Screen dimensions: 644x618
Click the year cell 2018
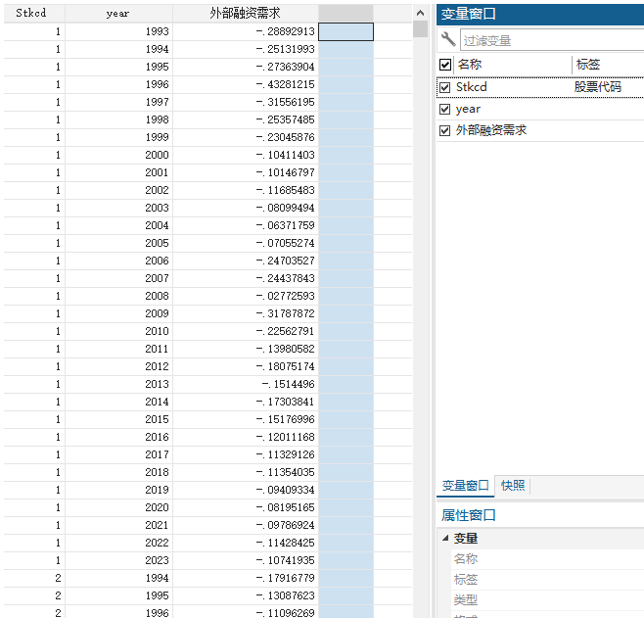118,472
